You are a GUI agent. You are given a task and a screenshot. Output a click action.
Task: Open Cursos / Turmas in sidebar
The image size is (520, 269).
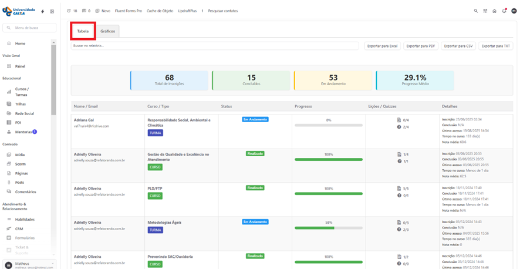[x=22, y=92]
